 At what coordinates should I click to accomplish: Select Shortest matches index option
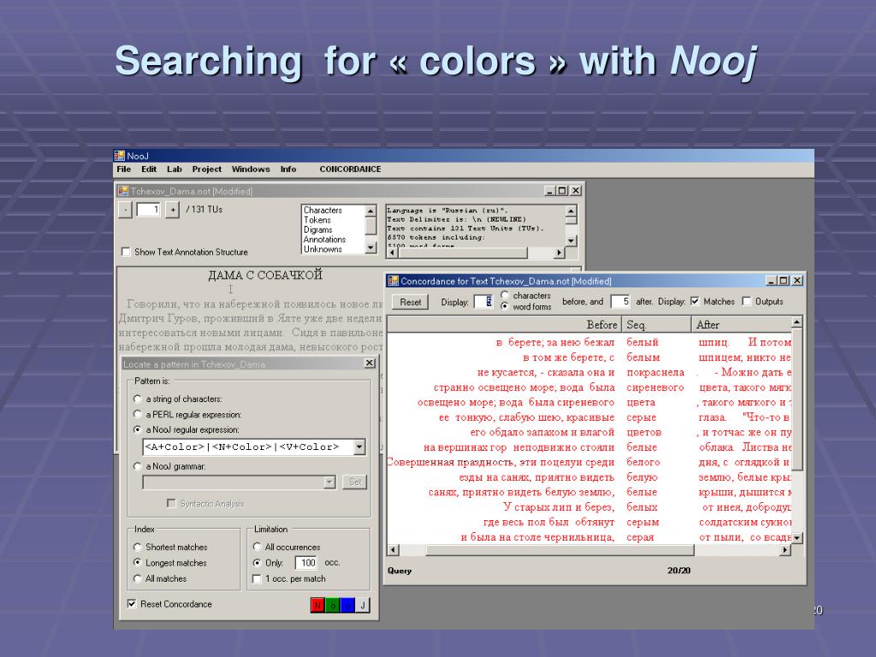(138, 547)
